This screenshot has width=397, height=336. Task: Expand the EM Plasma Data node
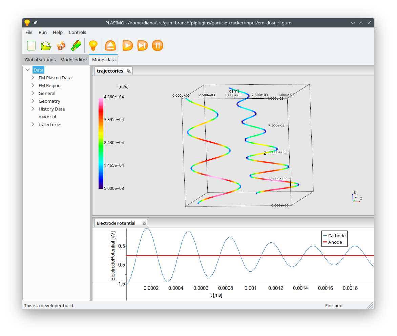click(33, 78)
